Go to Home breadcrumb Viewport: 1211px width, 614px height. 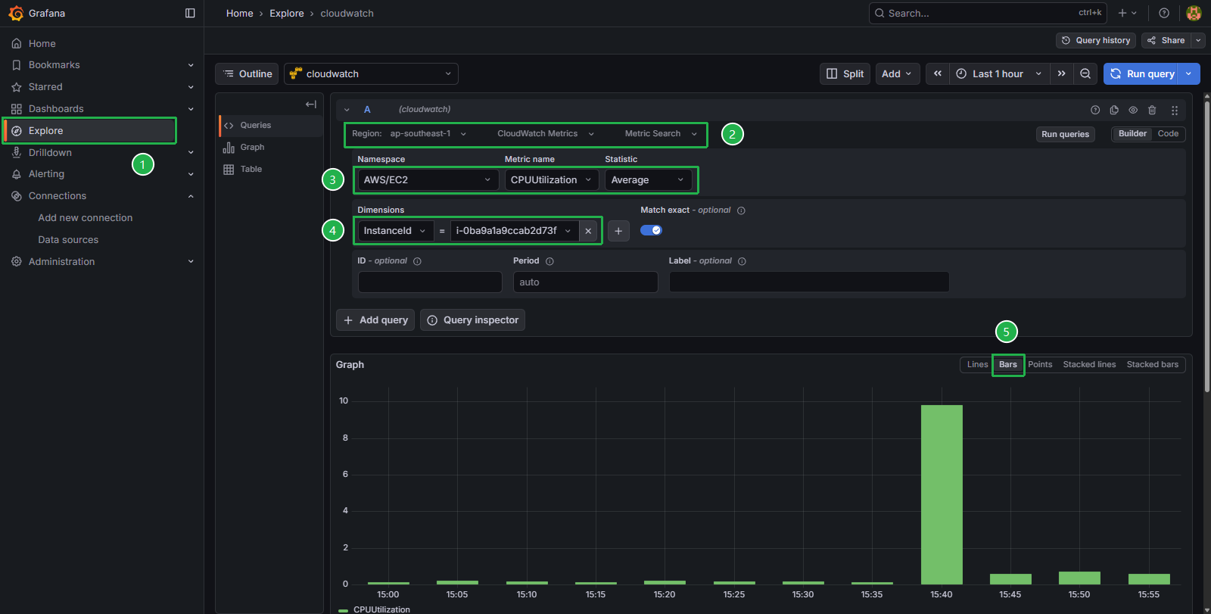[x=239, y=14]
